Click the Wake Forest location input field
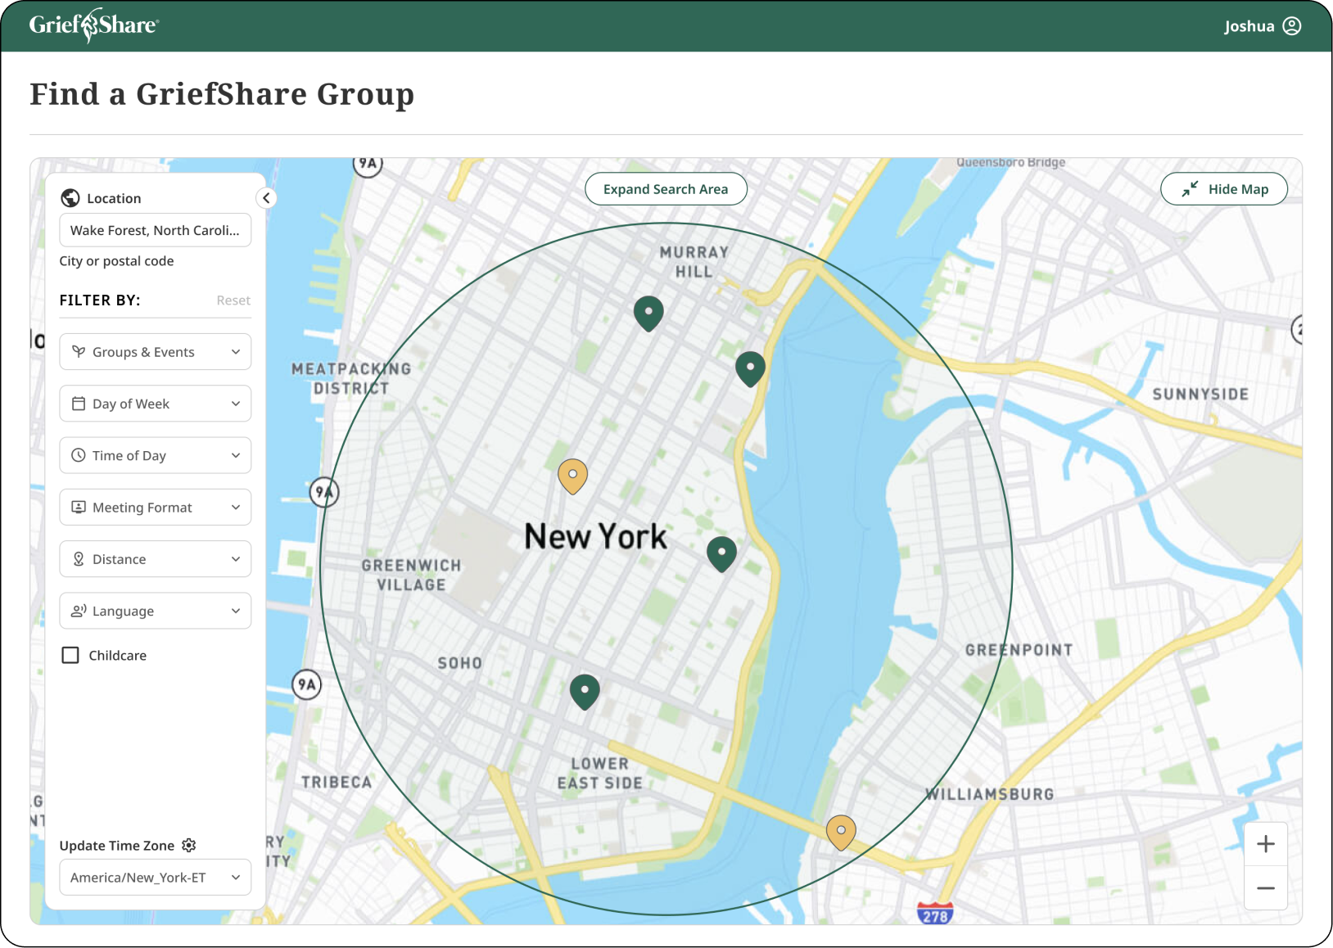Viewport: 1333px width, 948px height. click(x=155, y=230)
